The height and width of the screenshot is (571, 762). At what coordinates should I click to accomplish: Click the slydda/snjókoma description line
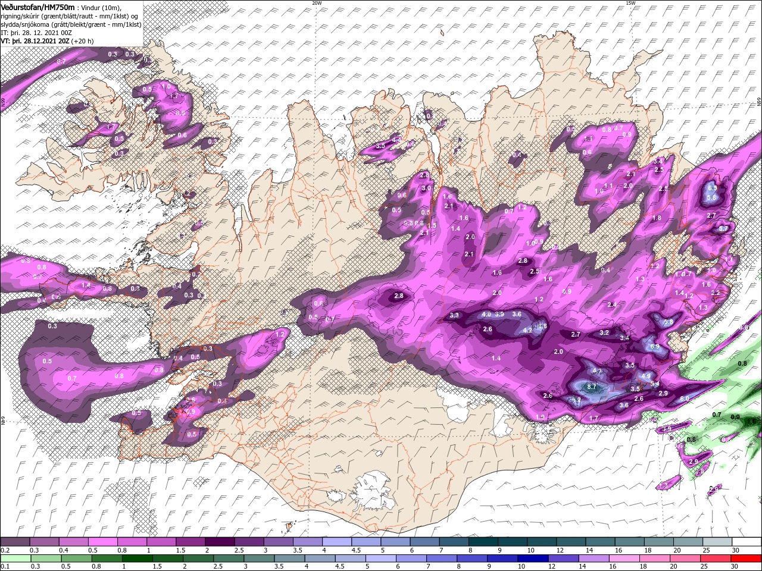click(x=71, y=24)
